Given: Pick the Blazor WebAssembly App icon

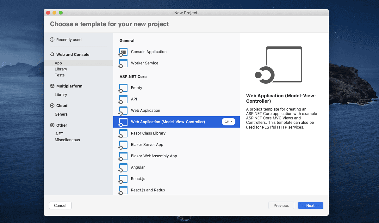Looking at the screenshot, I should pos(123,156).
